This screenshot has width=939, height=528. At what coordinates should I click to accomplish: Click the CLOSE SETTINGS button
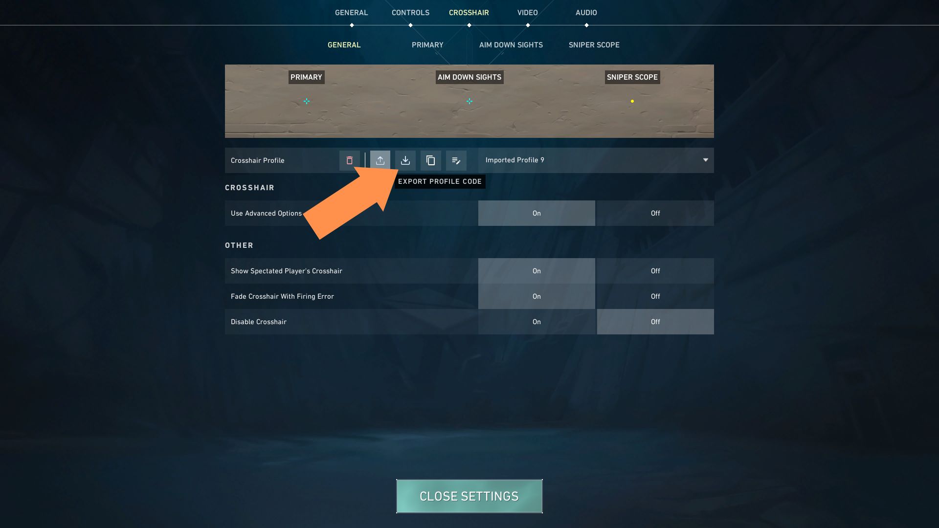(x=469, y=496)
